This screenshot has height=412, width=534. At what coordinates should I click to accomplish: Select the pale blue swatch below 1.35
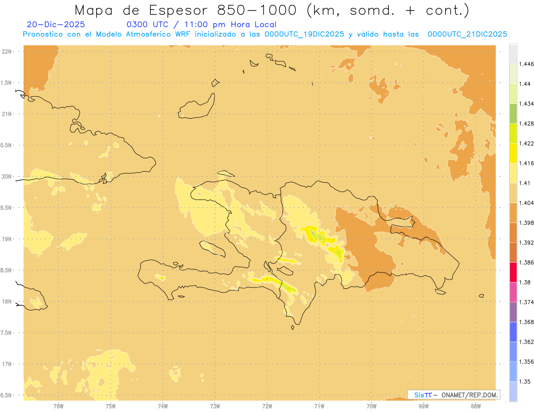[513, 391]
